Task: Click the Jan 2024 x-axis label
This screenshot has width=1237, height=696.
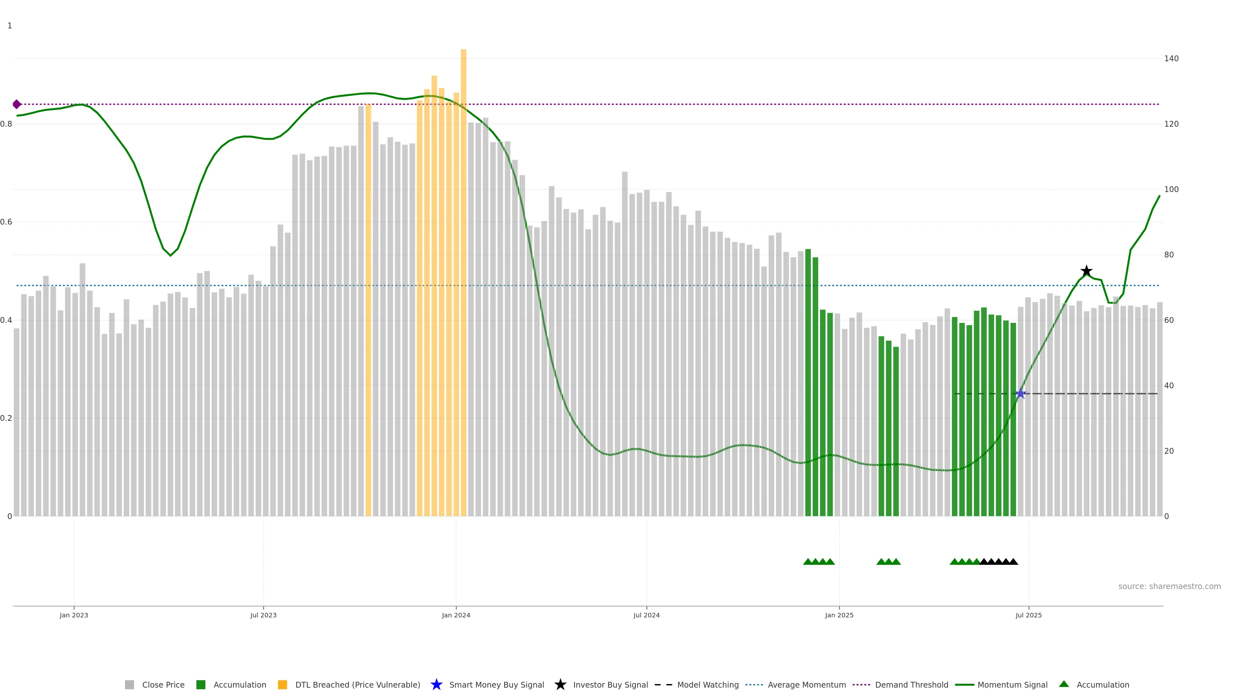Action: click(456, 615)
